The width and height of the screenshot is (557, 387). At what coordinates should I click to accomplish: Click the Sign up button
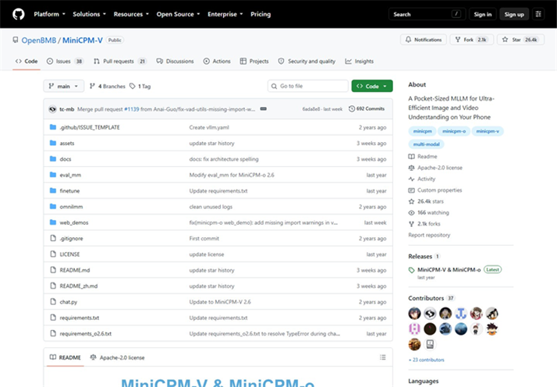point(514,14)
